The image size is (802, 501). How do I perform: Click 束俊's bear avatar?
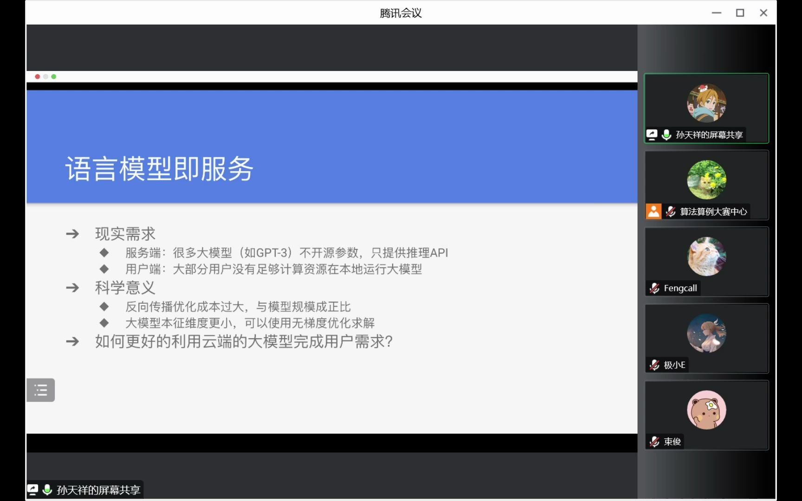(x=706, y=410)
